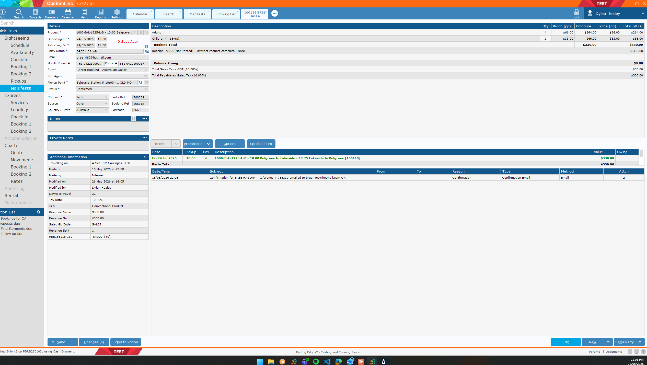Click the Pickup Point map pin icon
The height and width of the screenshot is (365, 647).
point(147,83)
